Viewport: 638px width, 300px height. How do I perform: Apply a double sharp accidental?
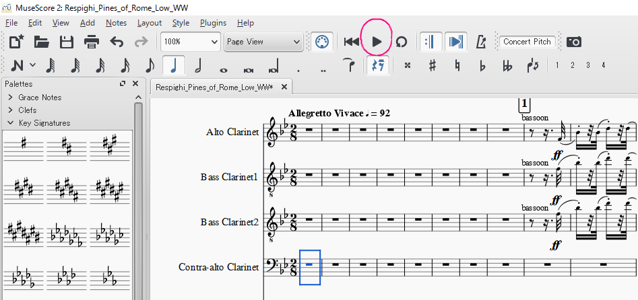[x=408, y=65]
